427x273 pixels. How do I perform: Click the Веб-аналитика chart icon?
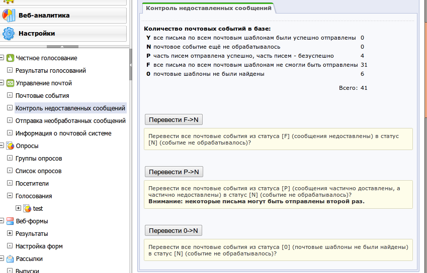pyautogui.click(x=9, y=15)
